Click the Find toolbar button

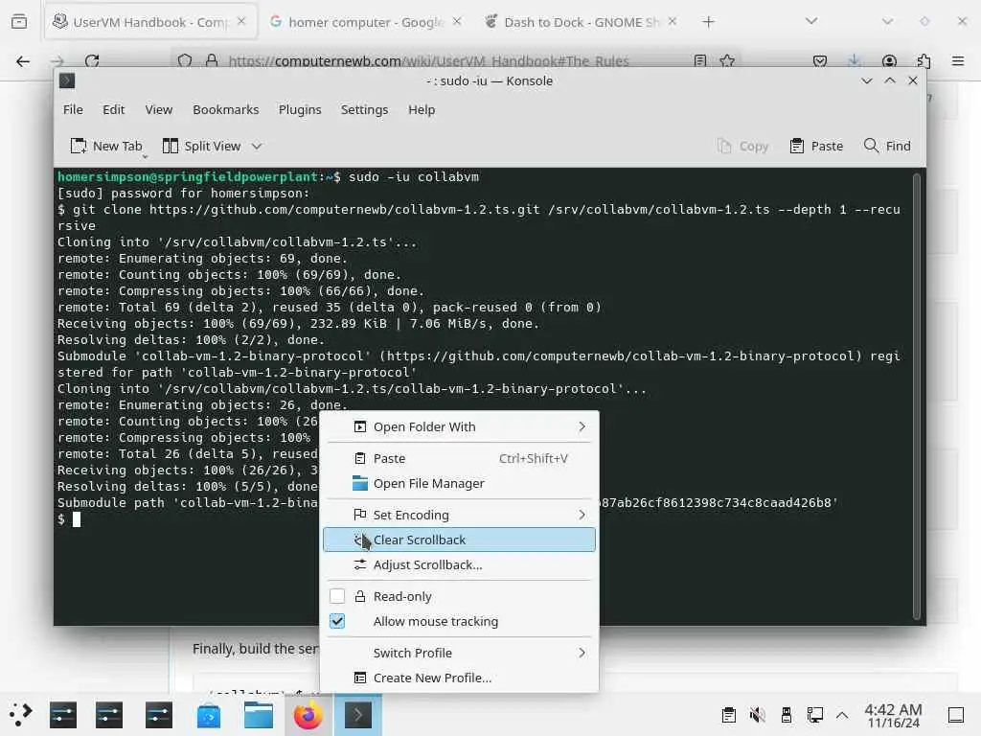(x=887, y=146)
